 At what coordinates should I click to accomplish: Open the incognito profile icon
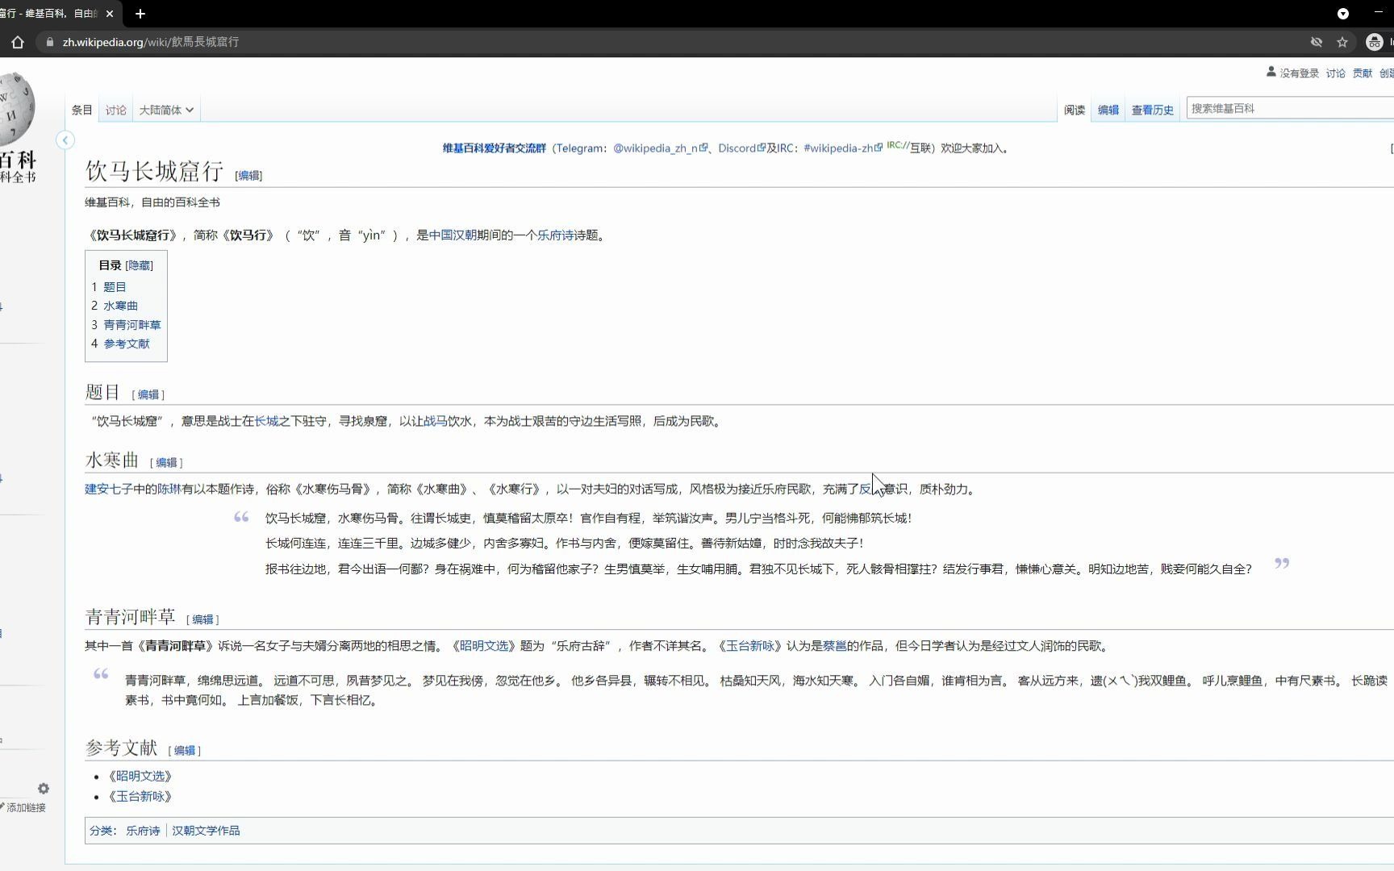point(1375,42)
